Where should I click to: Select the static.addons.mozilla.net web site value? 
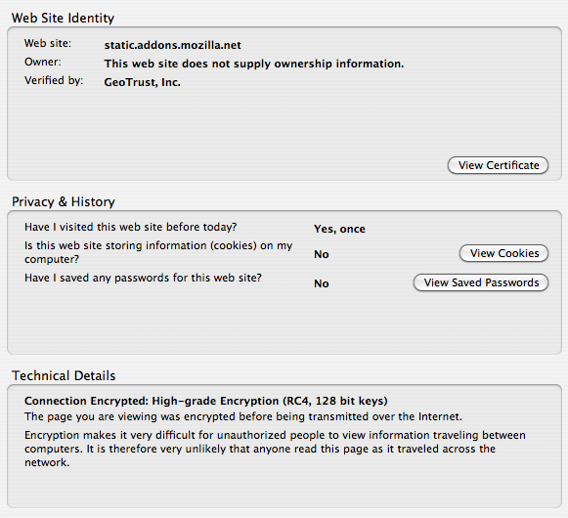point(172,45)
